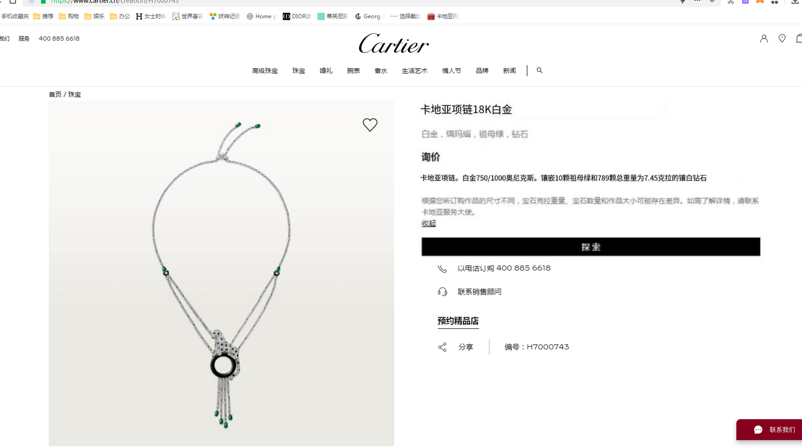Image resolution: width=802 pixels, height=447 pixels.
Task: Collapse the description with 收起
Action: point(428,223)
